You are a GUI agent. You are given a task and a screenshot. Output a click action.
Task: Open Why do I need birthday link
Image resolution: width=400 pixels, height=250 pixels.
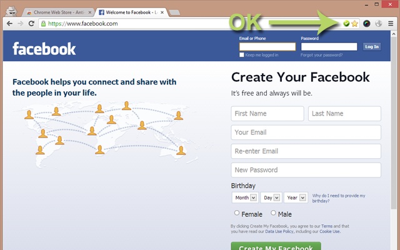tap(339, 198)
